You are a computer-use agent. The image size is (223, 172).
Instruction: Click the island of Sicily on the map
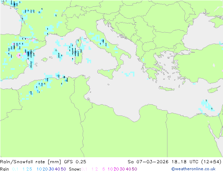click(x=106, y=73)
